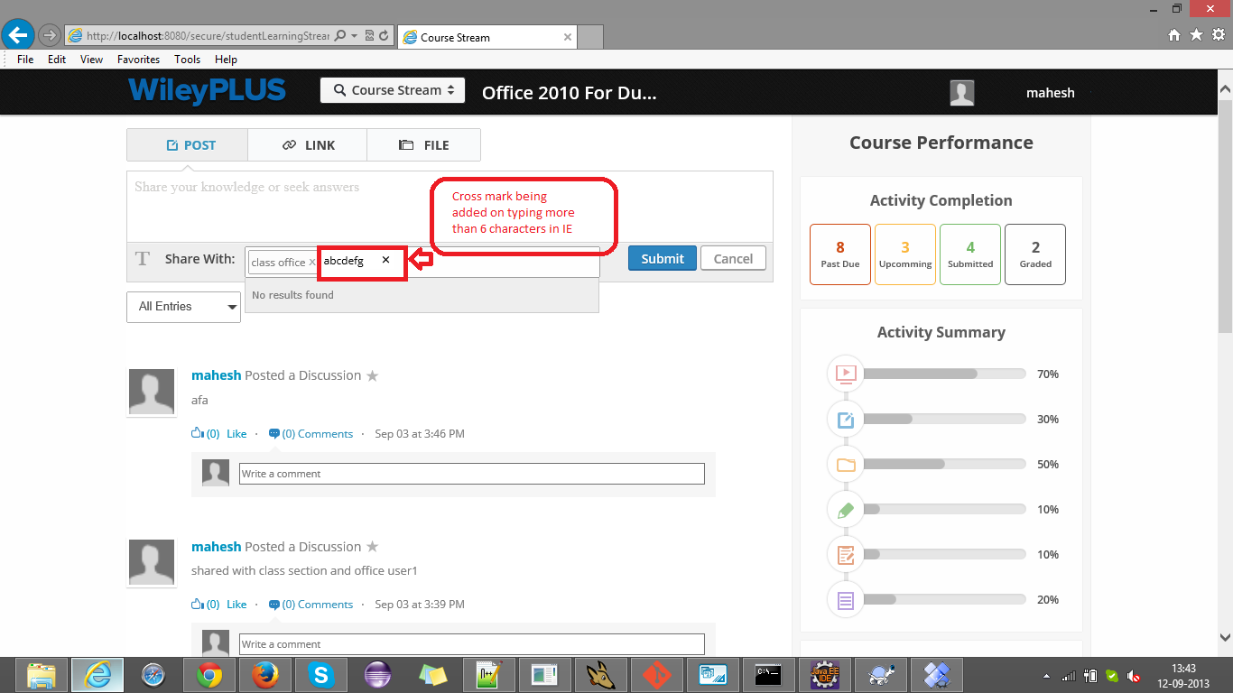This screenshot has height=693, width=1233.
Task: Open the 8 Past Due tile
Action: pyautogui.click(x=840, y=254)
